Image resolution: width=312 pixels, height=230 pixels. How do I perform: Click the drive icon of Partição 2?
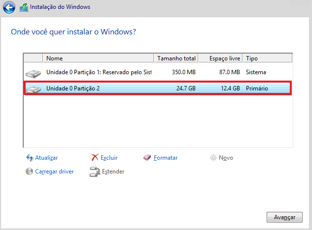pyautogui.click(x=33, y=89)
